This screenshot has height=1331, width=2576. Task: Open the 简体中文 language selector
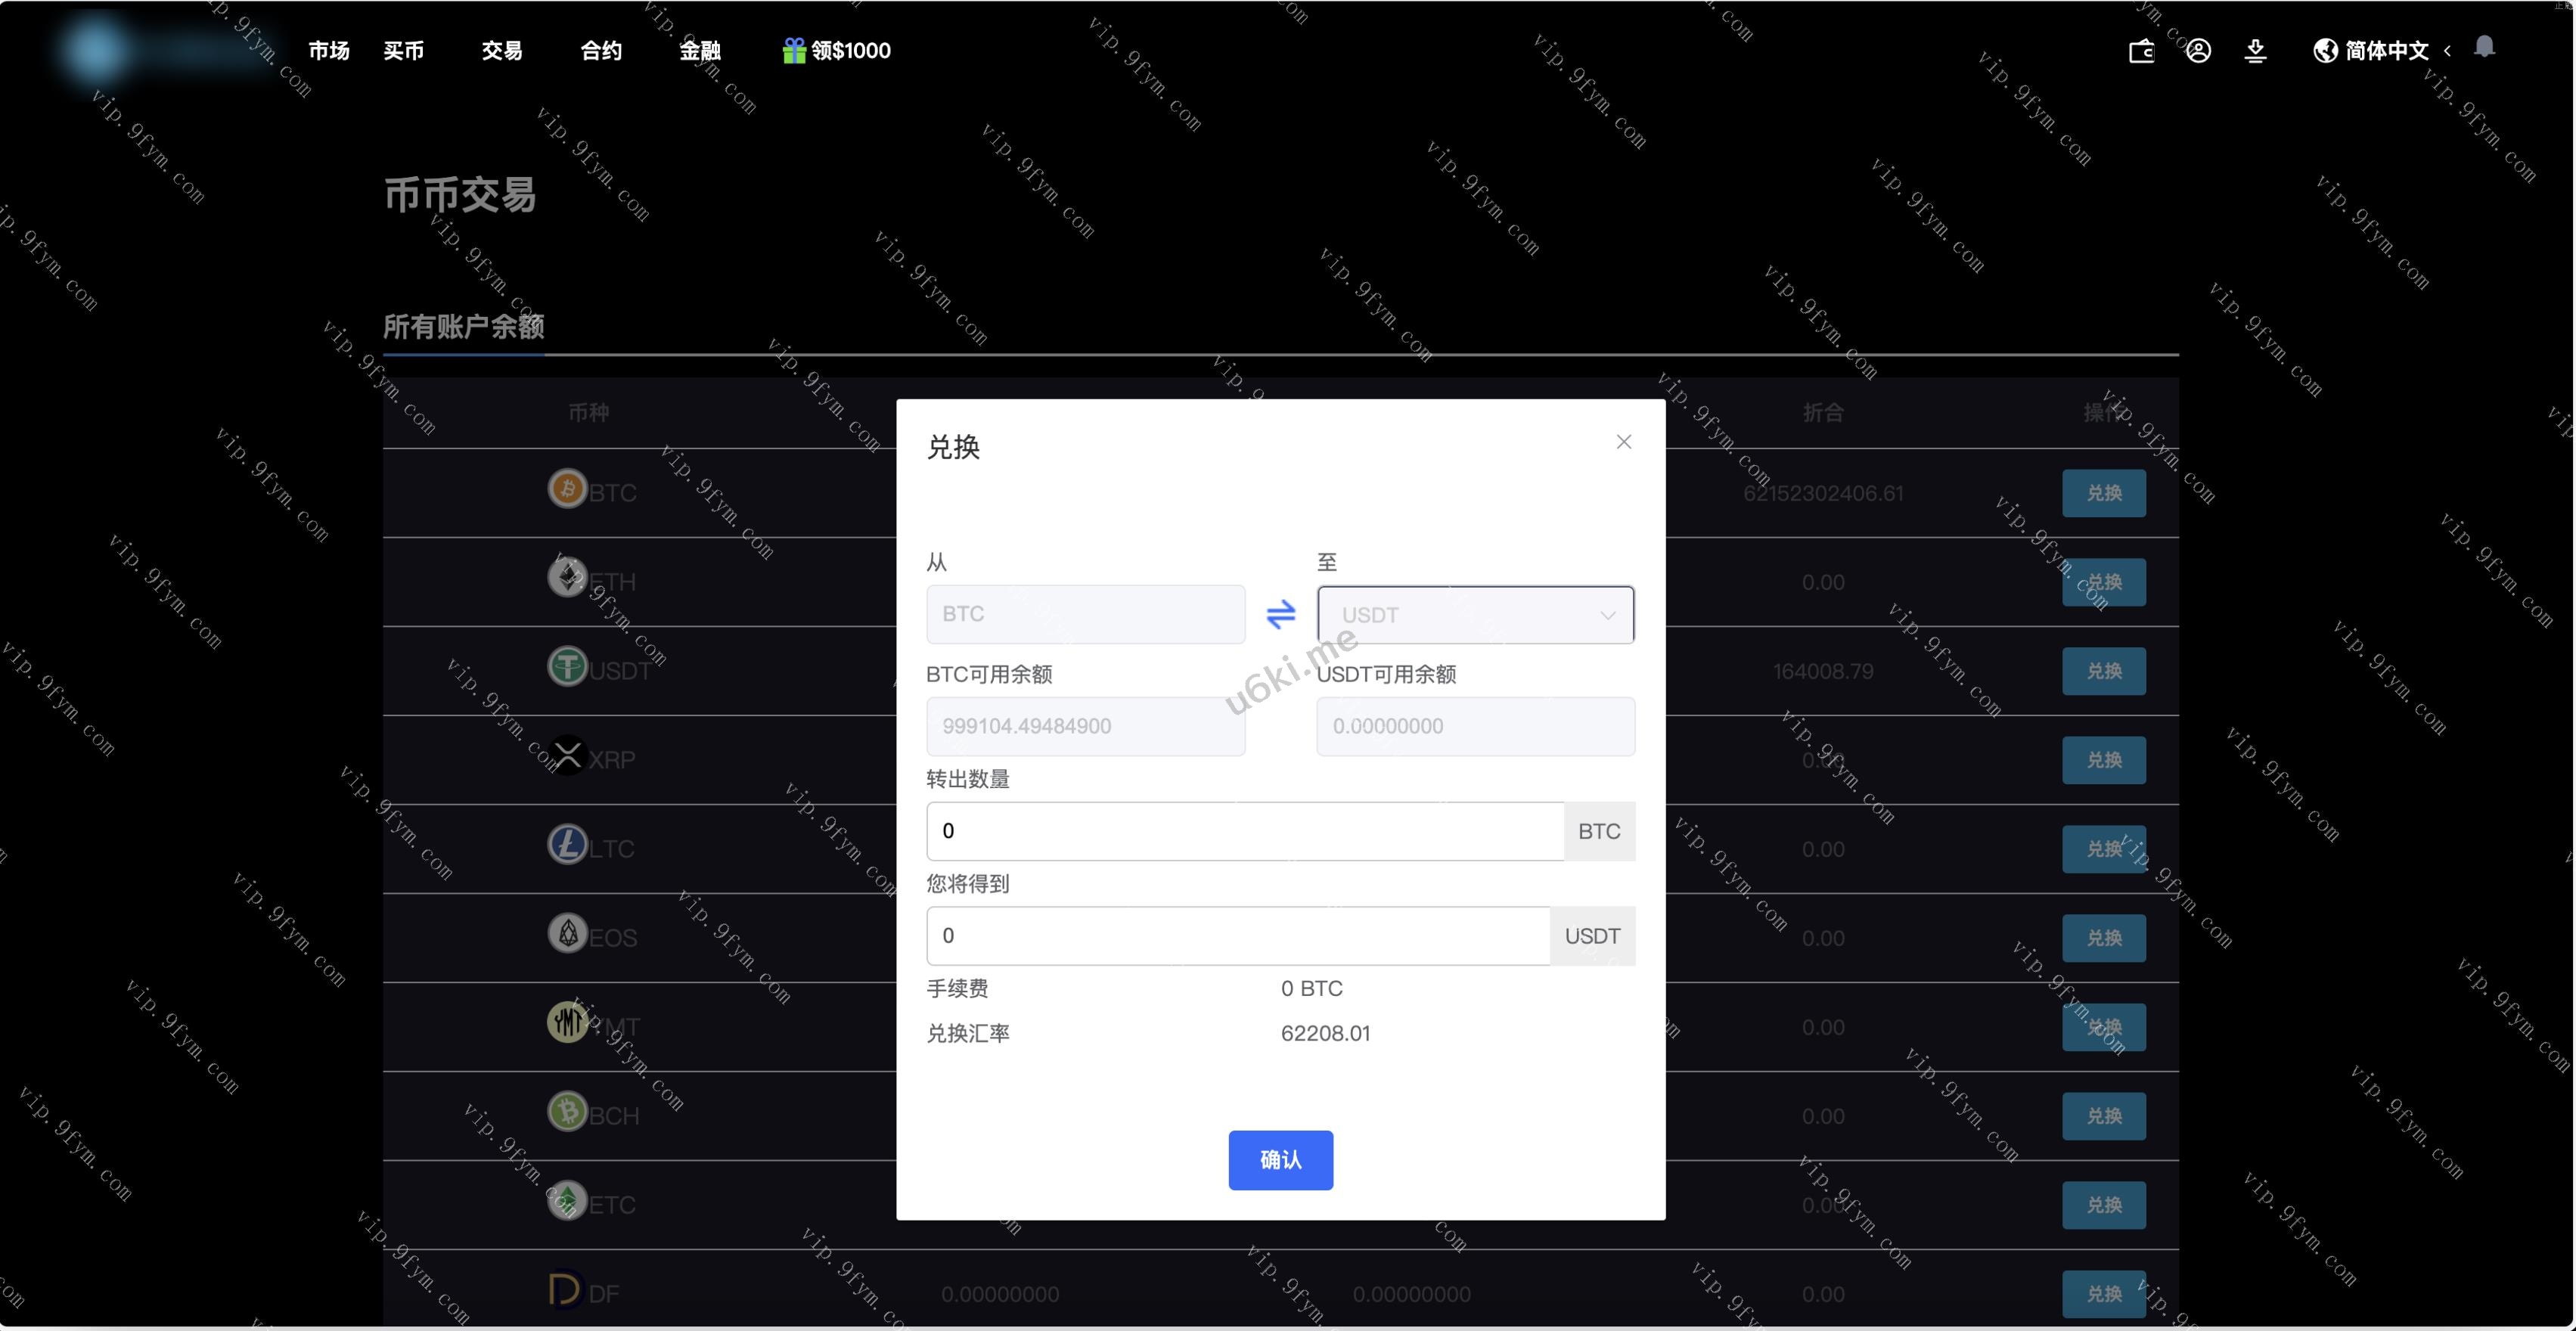(x=2386, y=51)
